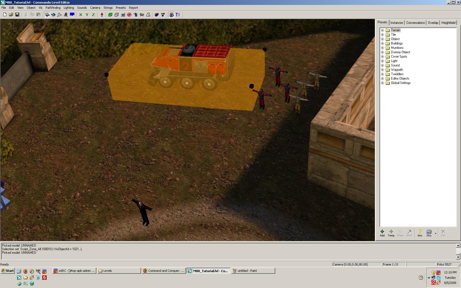Click the output log scrollbar down arrow
The width and height of the screenshot is (461, 288).
458,257
